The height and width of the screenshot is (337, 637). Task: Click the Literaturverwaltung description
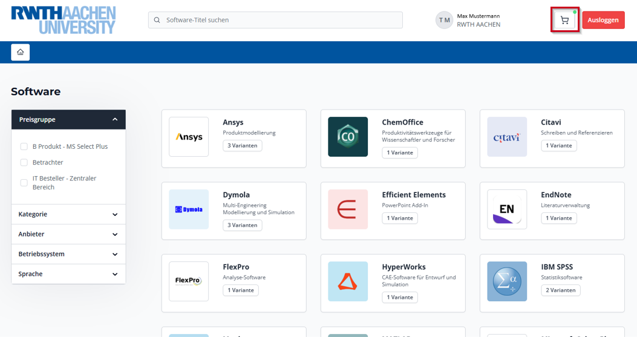[566, 205]
